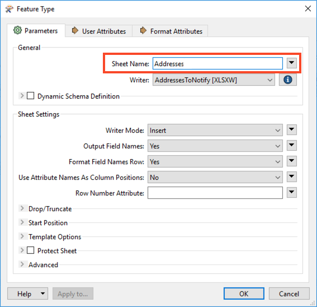The width and height of the screenshot is (317, 307).
Task: Click the Help button's dropdown arrow
Action: point(42,294)
